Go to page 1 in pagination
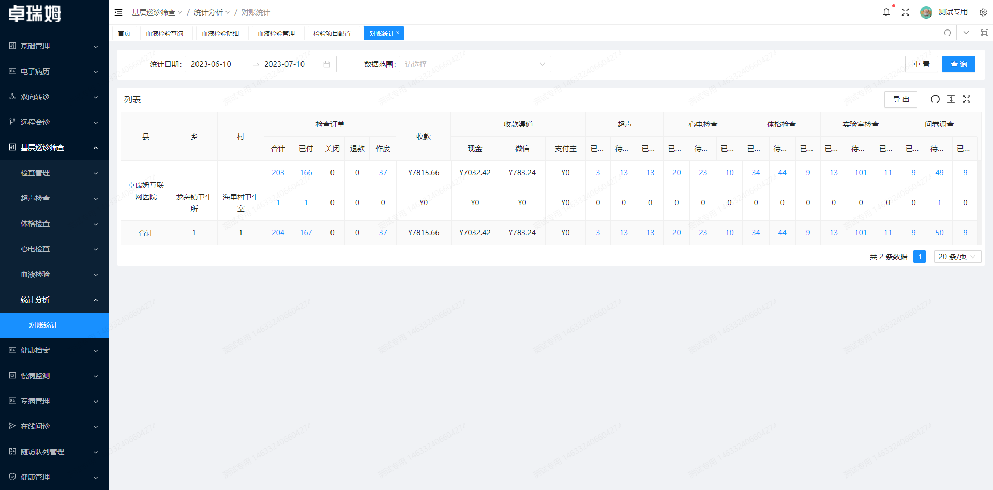Viewport: 993px width, 490px height. pyautogui.click(x=920, y=257)
